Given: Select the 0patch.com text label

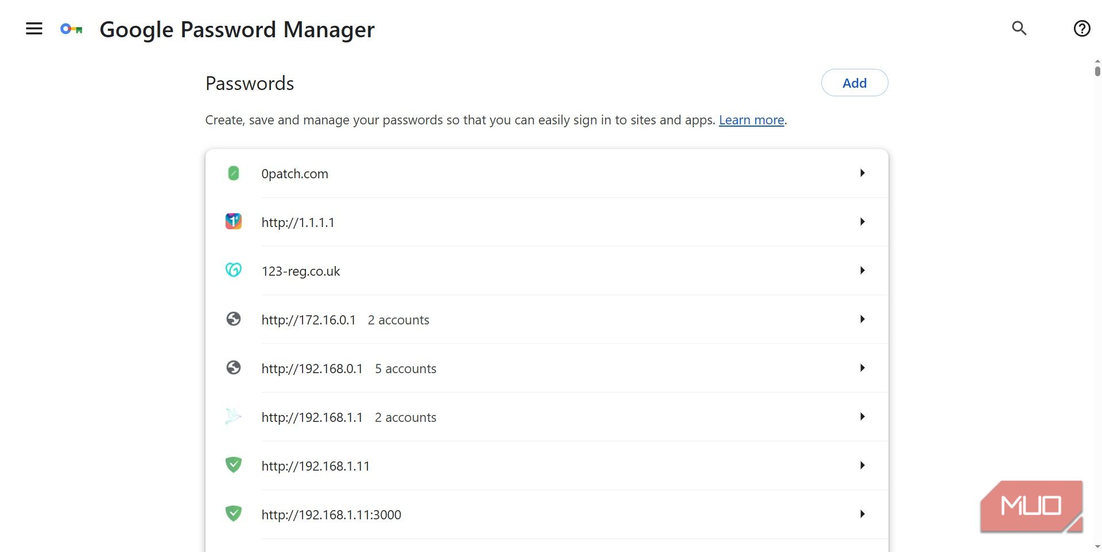Looking at the screenshot, I should pyautogui.click(x=295, y=174).
